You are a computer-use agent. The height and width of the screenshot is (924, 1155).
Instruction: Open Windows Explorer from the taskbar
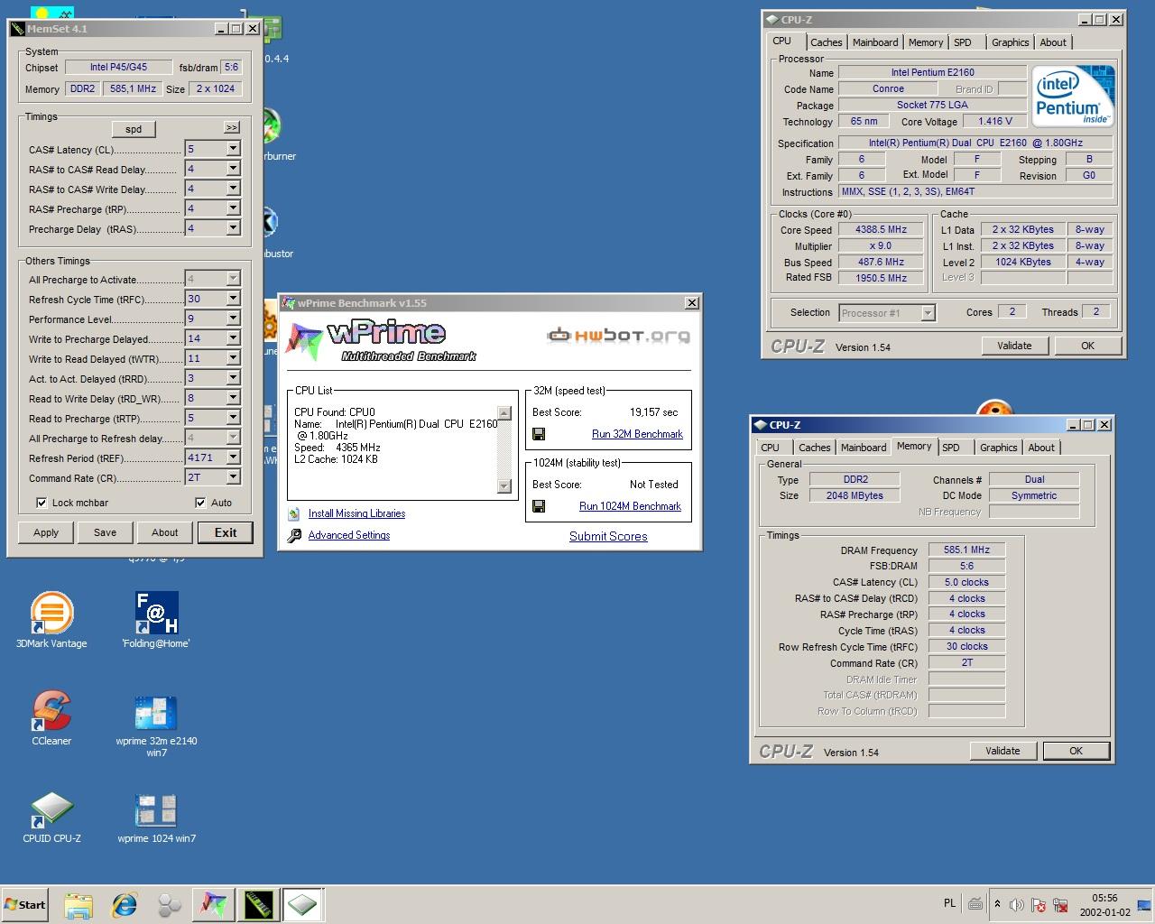(79, 905)
